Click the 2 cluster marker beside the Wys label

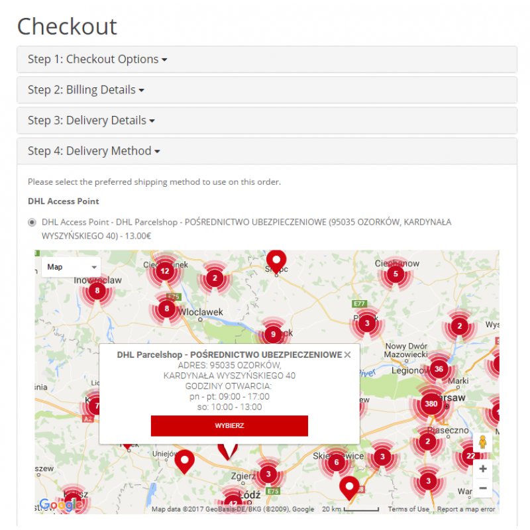pyautogui.click(x=459, y=326)
